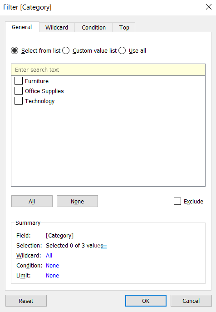Image resolution: width=216 pixels, height=312 pixels.
Task: Click the Enter search text field
Action: [108, 69]
